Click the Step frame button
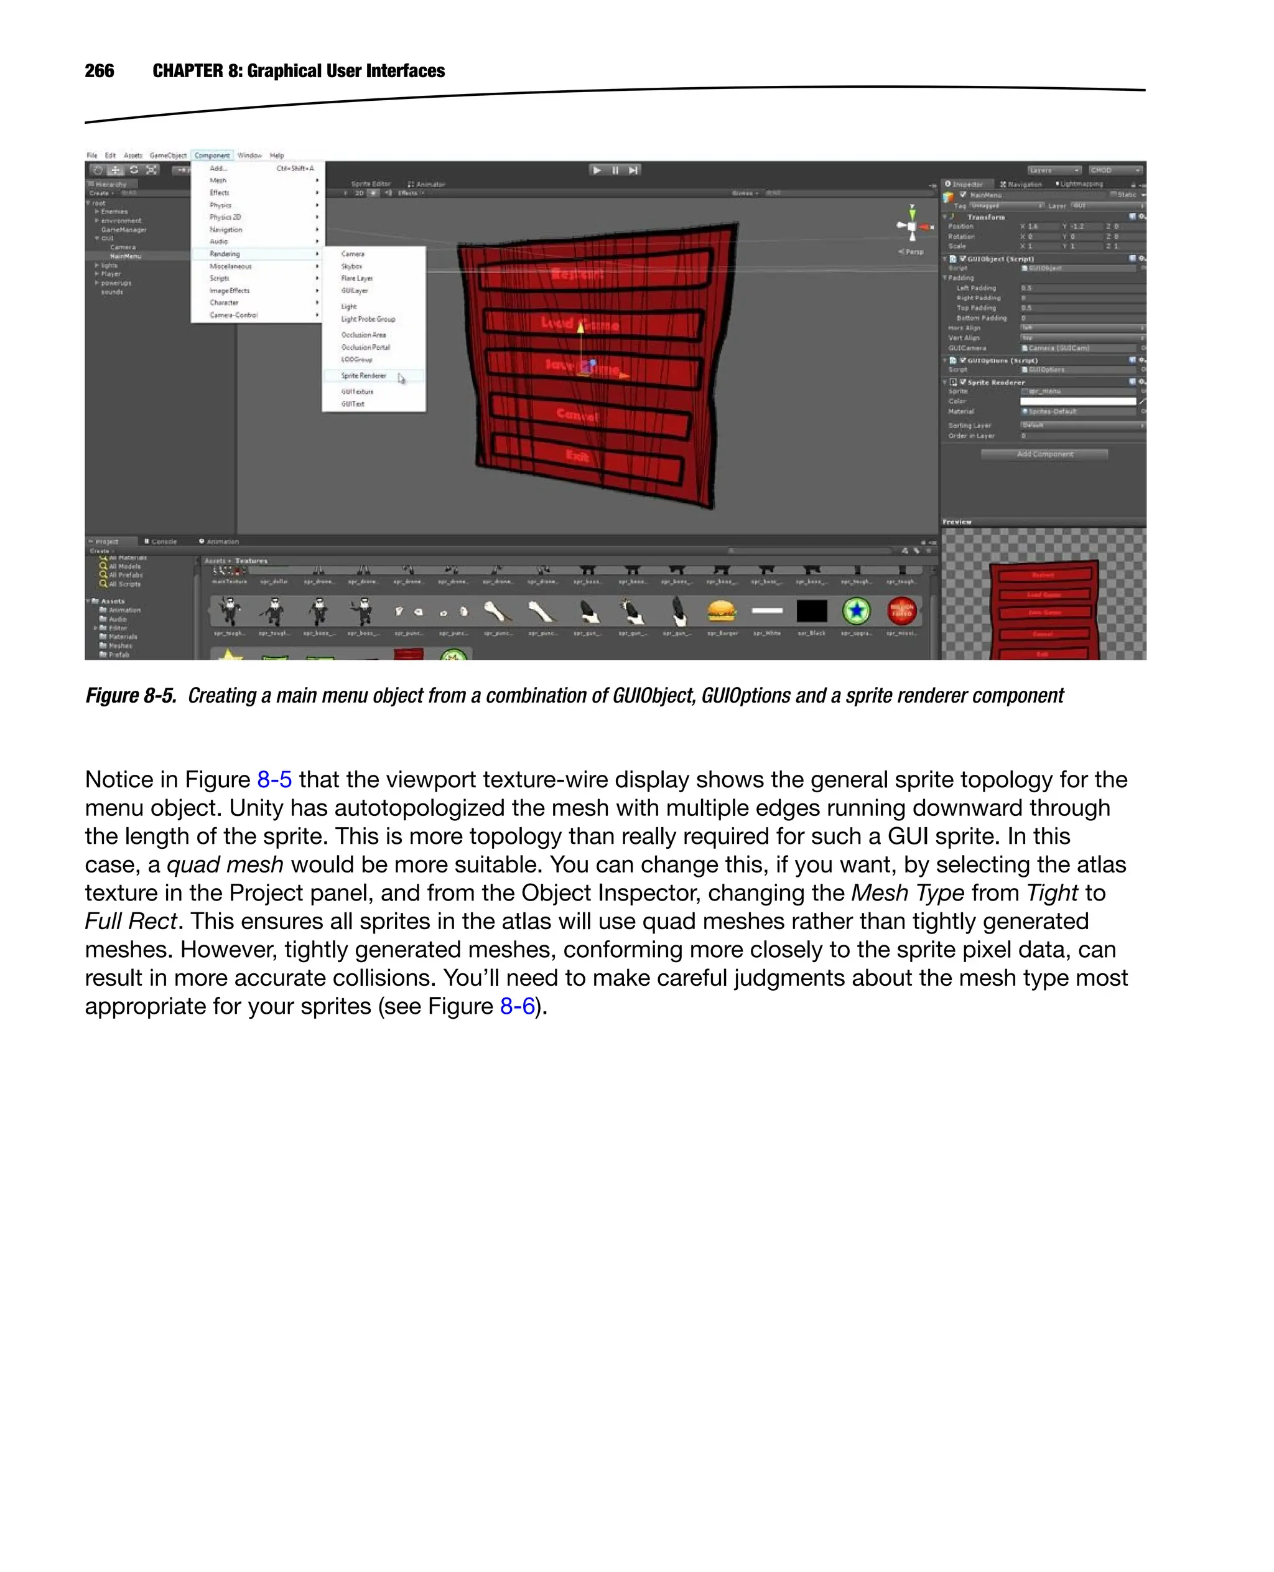This screenshot has height=1572, width=1274. (633, 170)
